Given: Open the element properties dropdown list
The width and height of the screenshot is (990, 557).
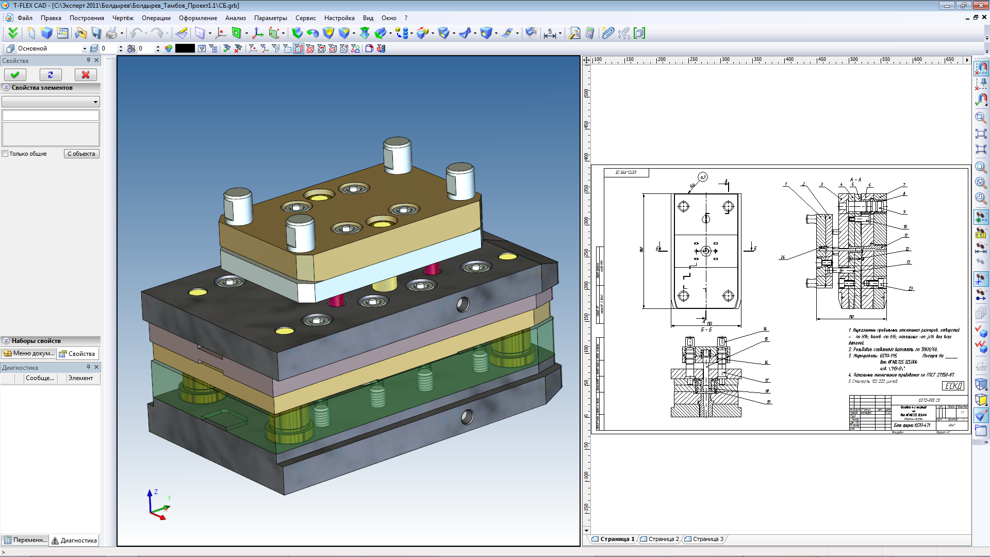Looking at the screenshot, I should click(x=95, y=102).
